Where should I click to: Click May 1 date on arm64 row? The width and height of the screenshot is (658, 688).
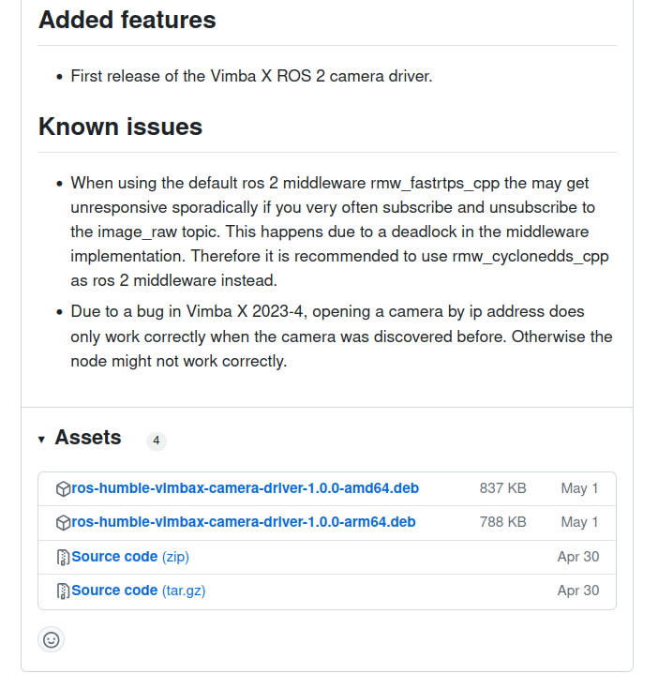tap(579, 522)
